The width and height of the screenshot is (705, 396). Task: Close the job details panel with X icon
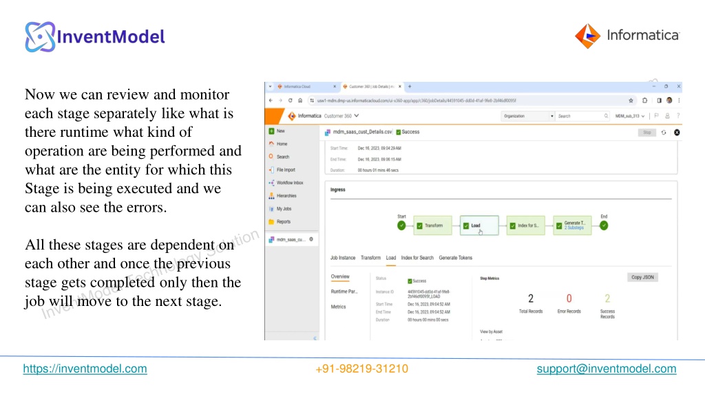pyautogui.click(x=677, y=133)
